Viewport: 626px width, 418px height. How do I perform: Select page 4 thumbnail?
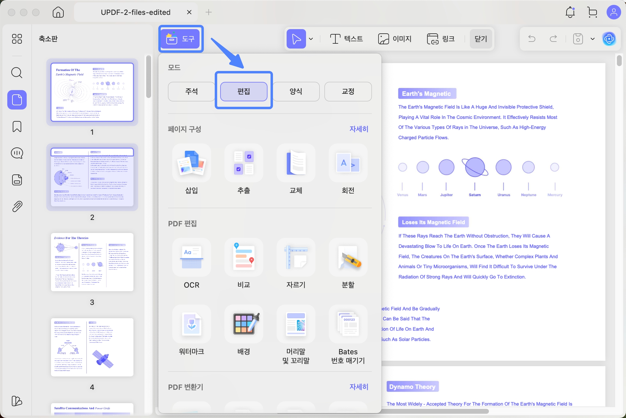coord(92,347)
